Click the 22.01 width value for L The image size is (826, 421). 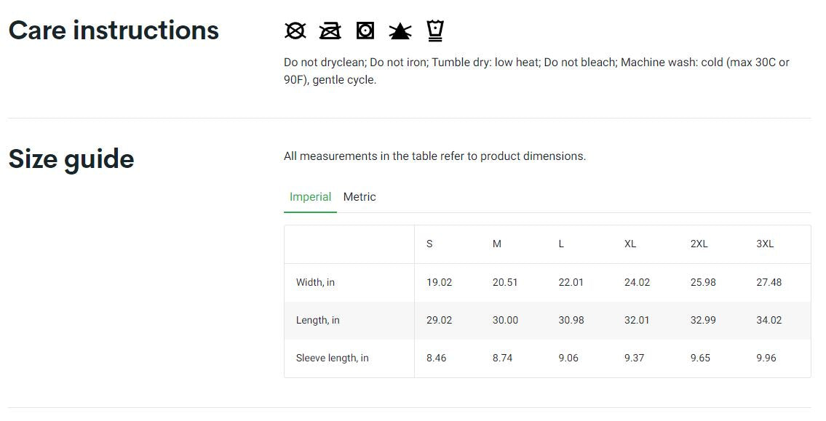[571, 282]
